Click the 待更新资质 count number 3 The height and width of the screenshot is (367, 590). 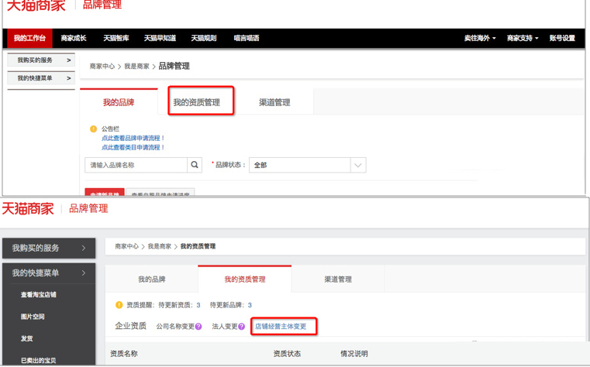(x=198, y=305)
